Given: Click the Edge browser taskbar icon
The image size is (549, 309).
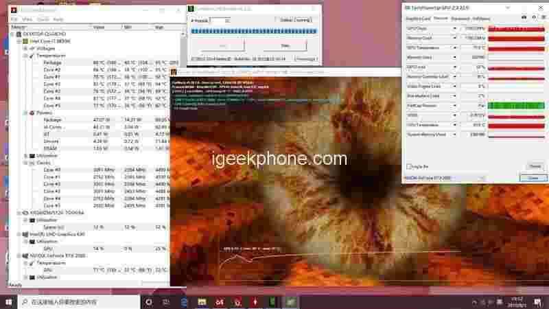Looking at the screenshot, I should pyautogui.click(x=185, y=301).
